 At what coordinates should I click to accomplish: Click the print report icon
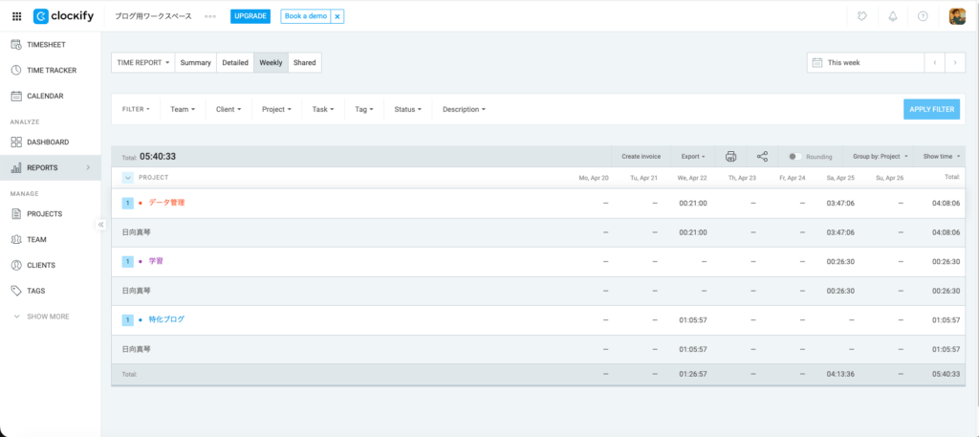731,156
